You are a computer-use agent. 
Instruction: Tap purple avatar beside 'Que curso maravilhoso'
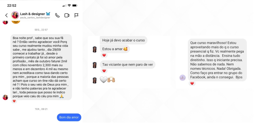click(x=182, y=78)
